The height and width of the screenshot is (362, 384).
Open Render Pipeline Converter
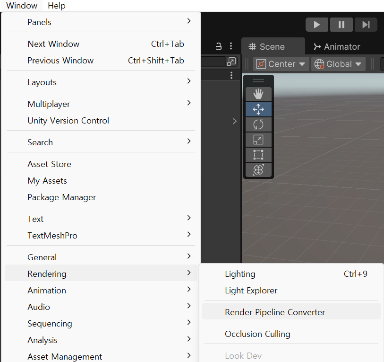(x=291, y=312)
